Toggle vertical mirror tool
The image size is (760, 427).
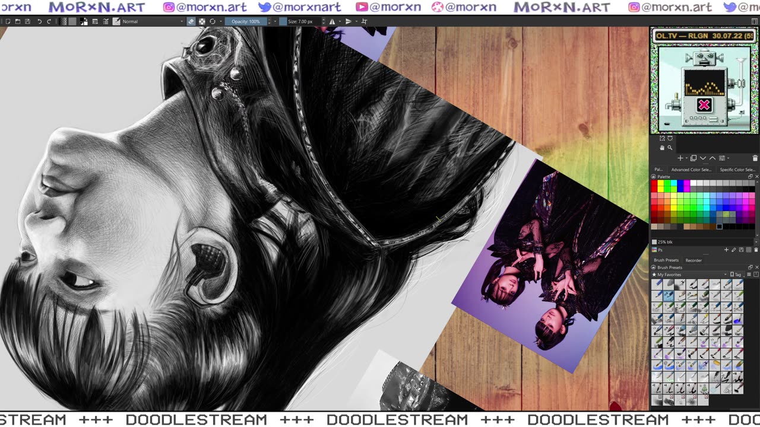tap(349, 21)
